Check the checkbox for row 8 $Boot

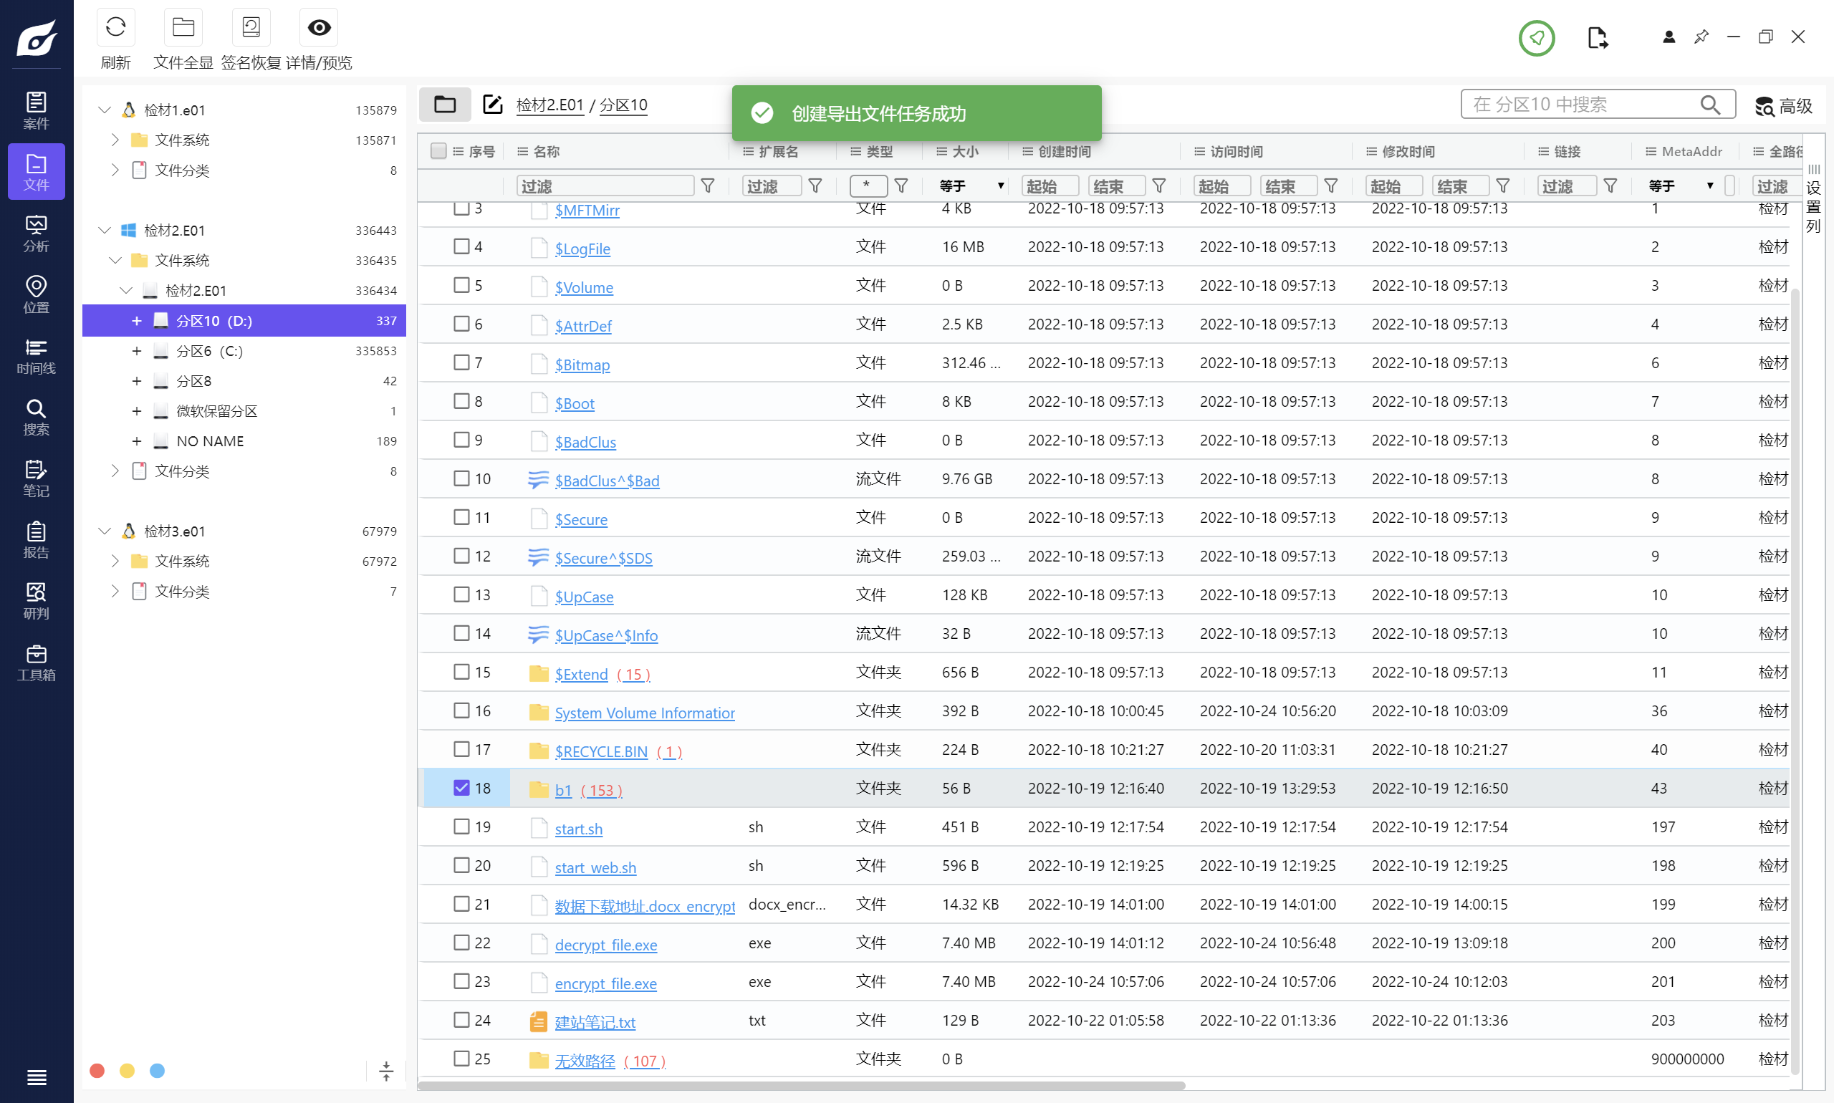tap(461, 400)
